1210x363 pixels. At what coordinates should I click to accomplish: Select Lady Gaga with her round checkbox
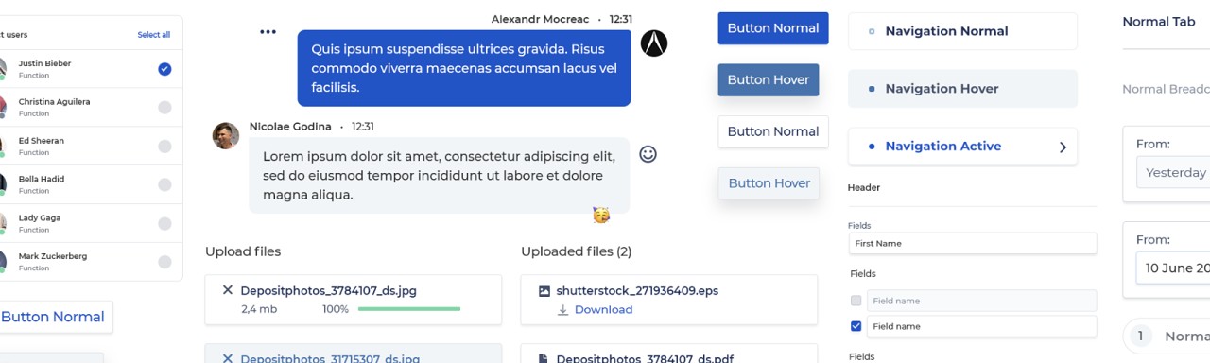(164, 224)
